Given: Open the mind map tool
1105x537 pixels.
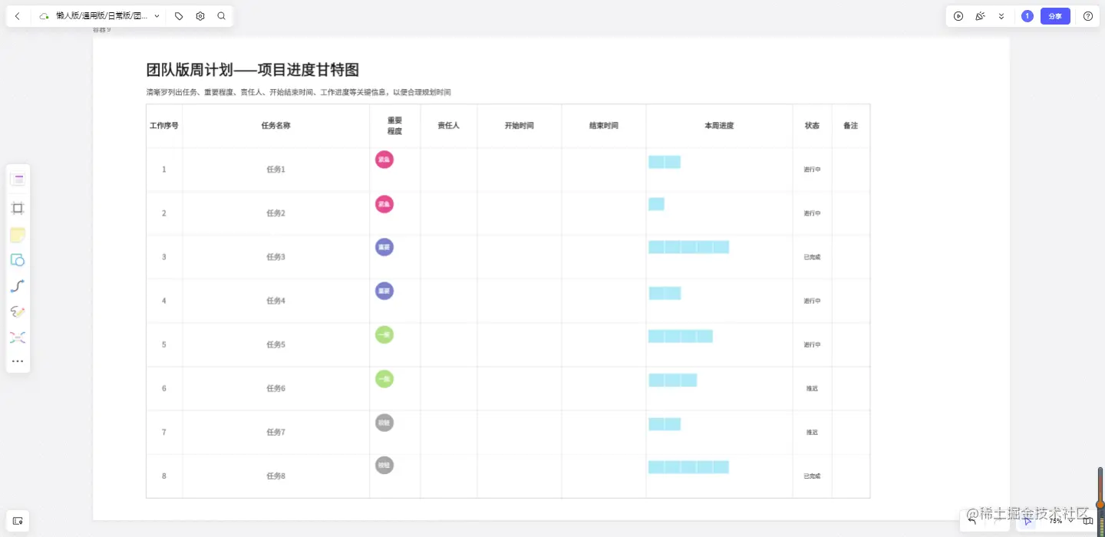Looking at the screenshot, I should click(18, 338).
